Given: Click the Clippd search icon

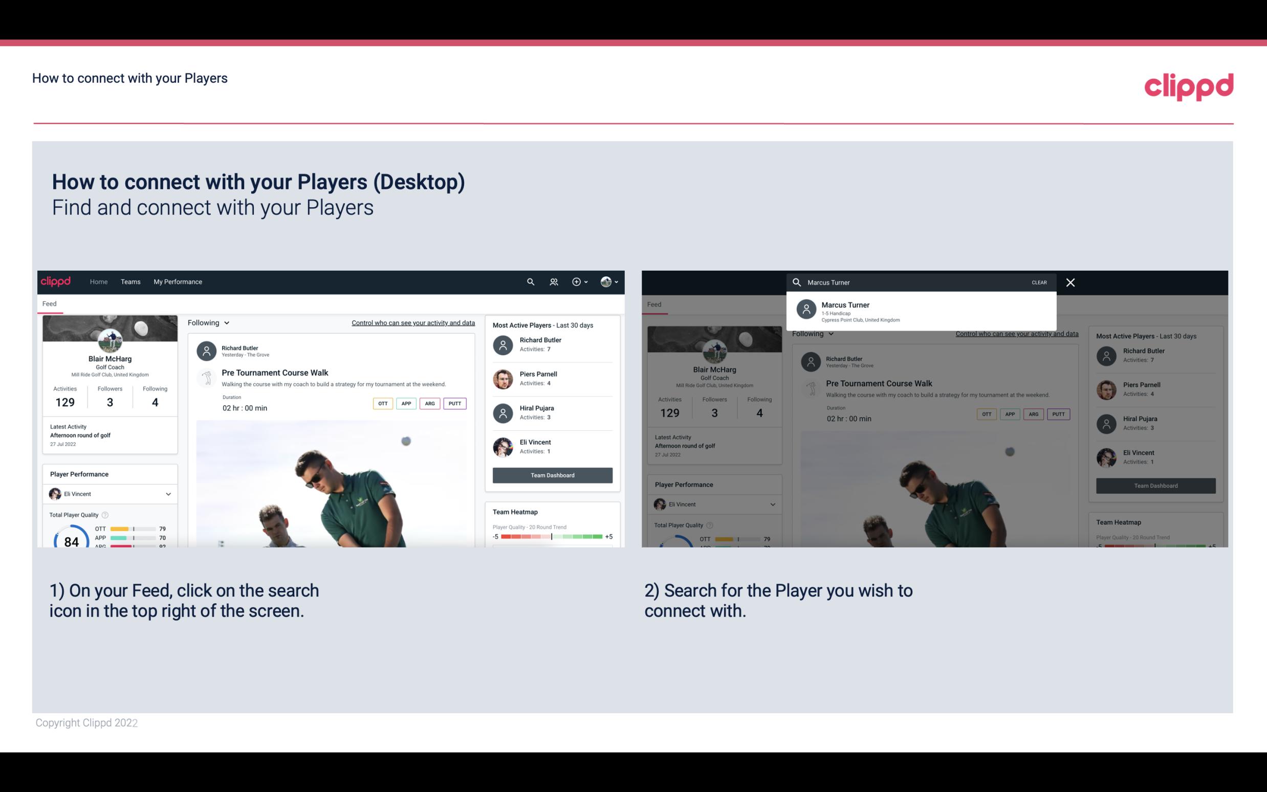Looking at the screenshot, I should pyautogui.click(x=529, y=282).
